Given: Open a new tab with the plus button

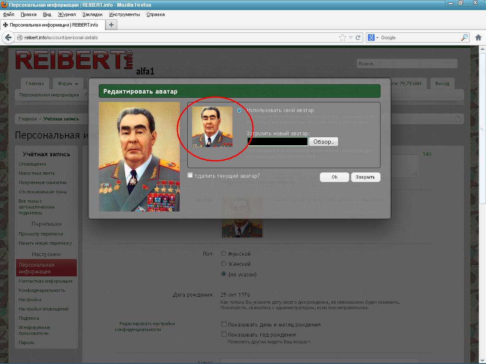Looking at the screenshot, I should pyautogui.click(x=111, y=25).
